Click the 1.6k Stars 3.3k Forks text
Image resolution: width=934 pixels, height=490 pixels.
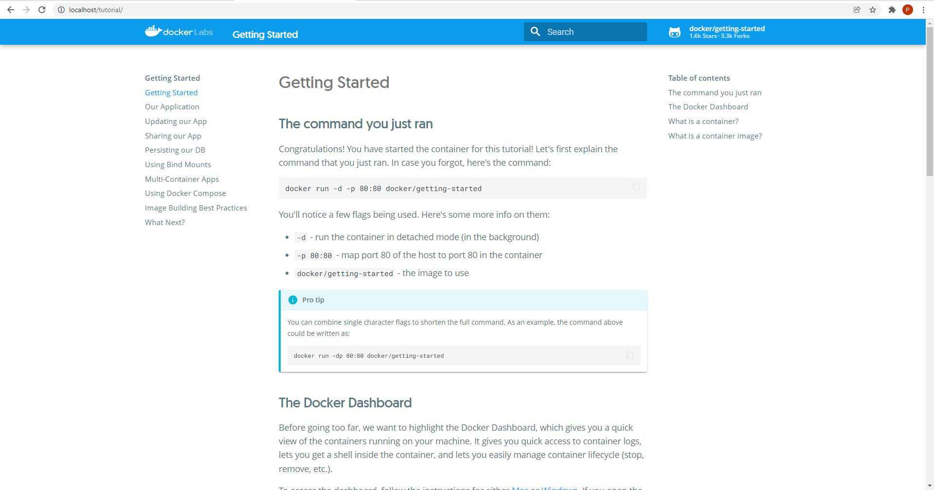[719, 36]
